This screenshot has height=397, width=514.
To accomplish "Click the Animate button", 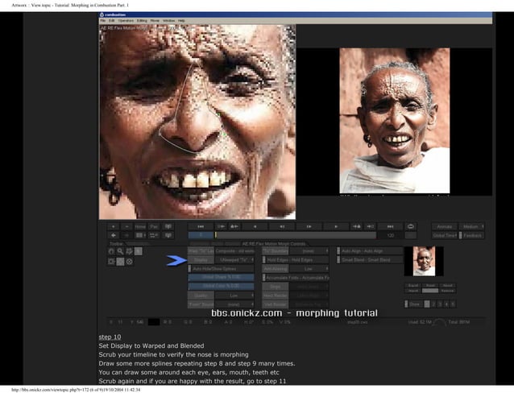I will pyautogui.click(x=443, y=227).
